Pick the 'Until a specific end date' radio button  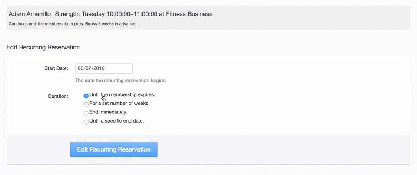tap(86, 122)
